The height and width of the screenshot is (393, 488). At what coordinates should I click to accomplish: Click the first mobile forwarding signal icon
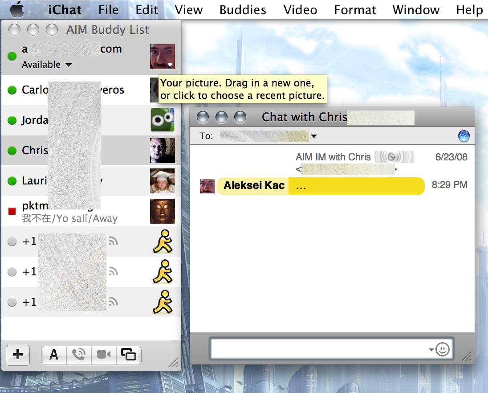[x=113, y=242]
